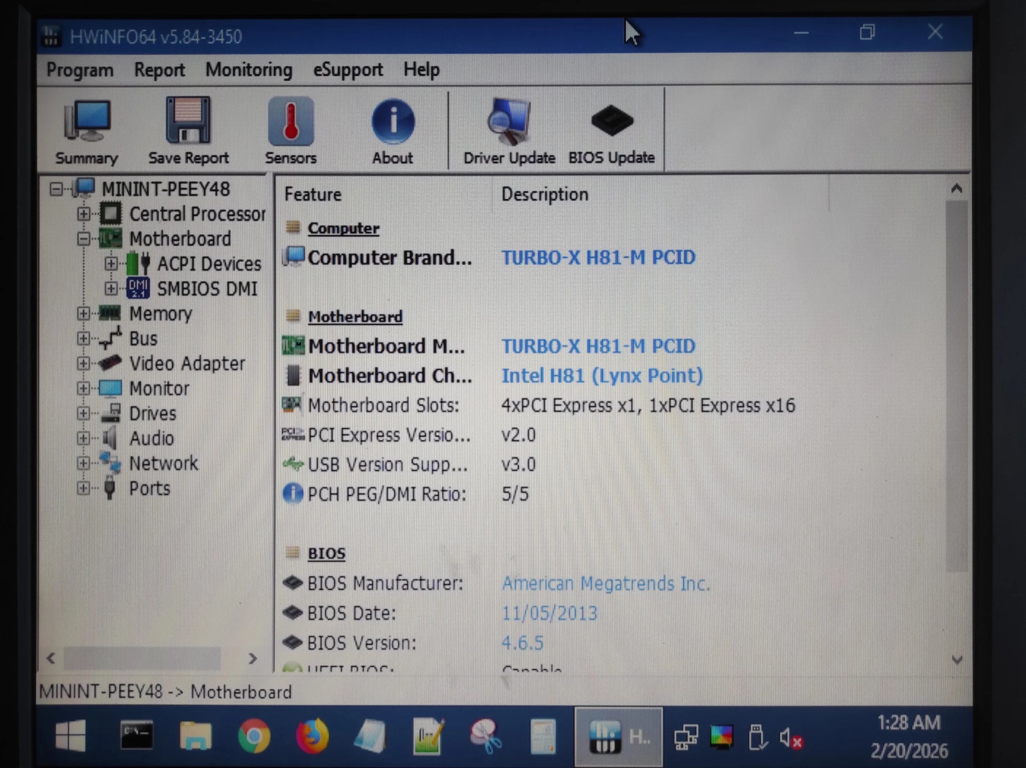Click the Audio speaker tree icon
The height and width of the screenshot is (768, 1026).
[x=110, y=438]
